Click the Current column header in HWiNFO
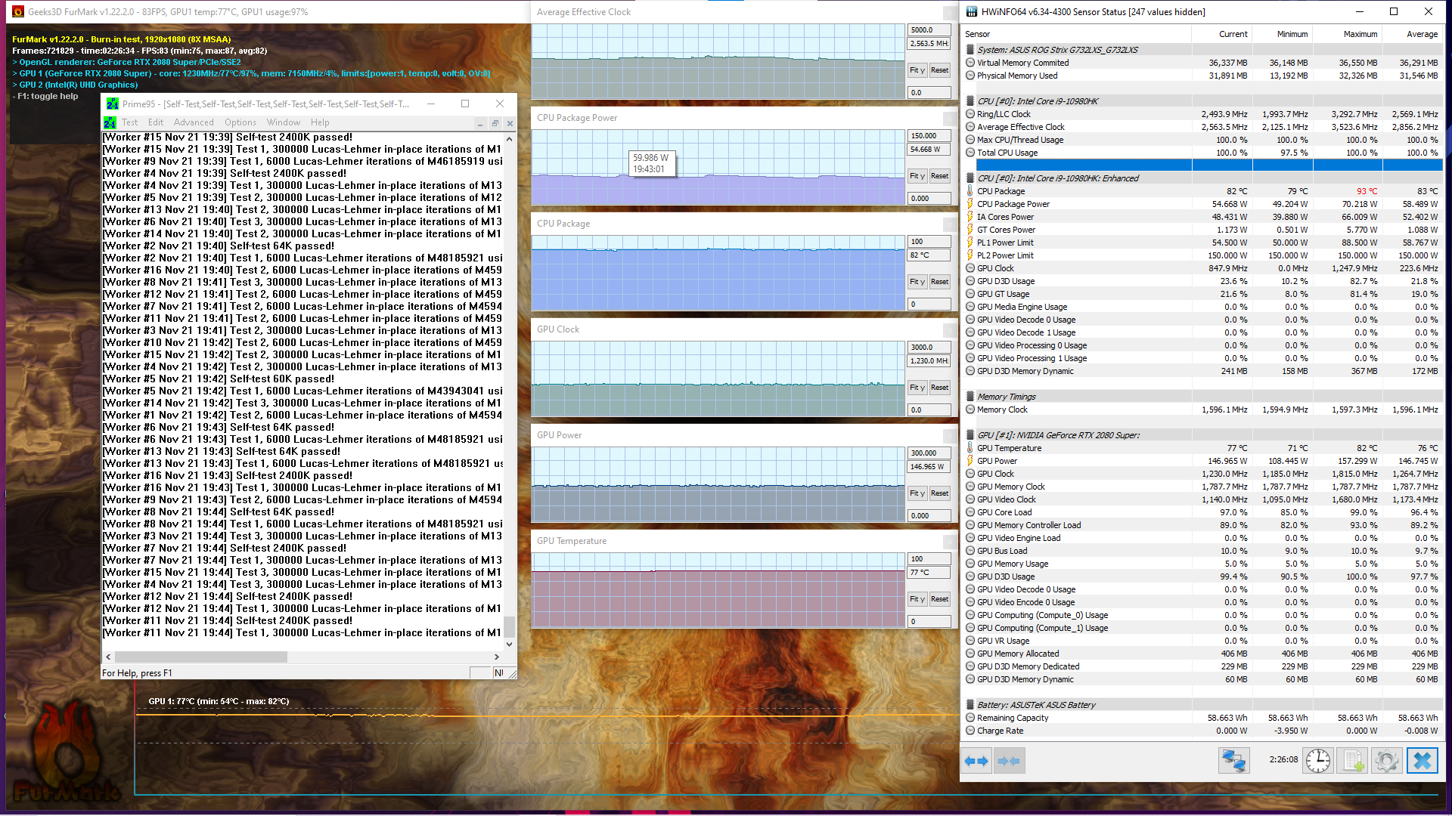Viewport: 1452px width, 816px height. (x=1221, y=34)
